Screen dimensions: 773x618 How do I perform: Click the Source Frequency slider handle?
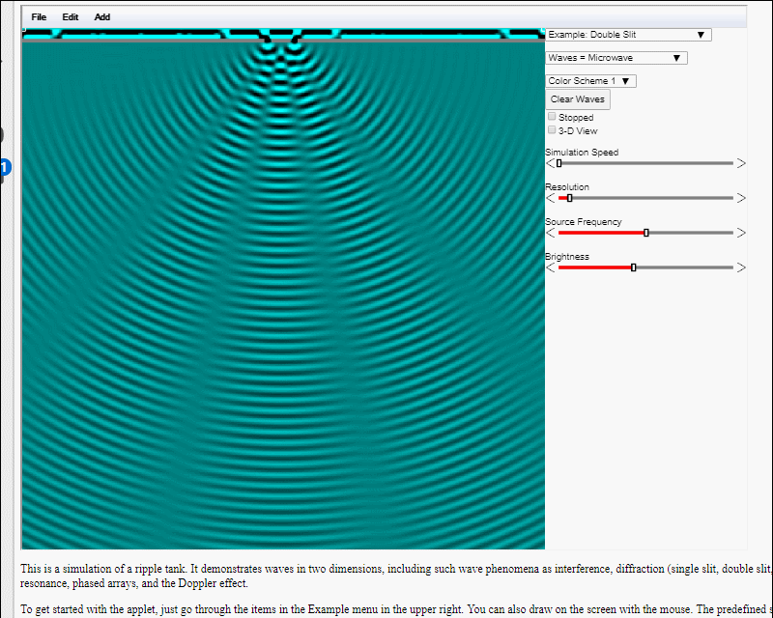tap(646, 233)
